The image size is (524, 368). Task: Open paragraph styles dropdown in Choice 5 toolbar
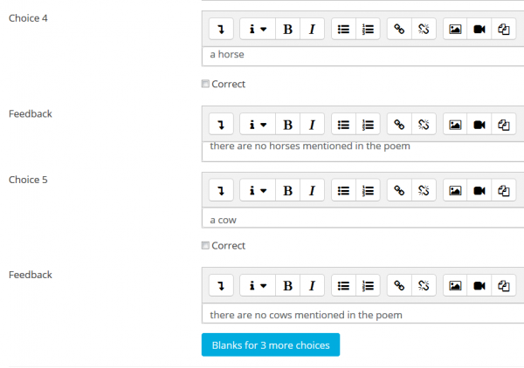(x=256, y=190)
